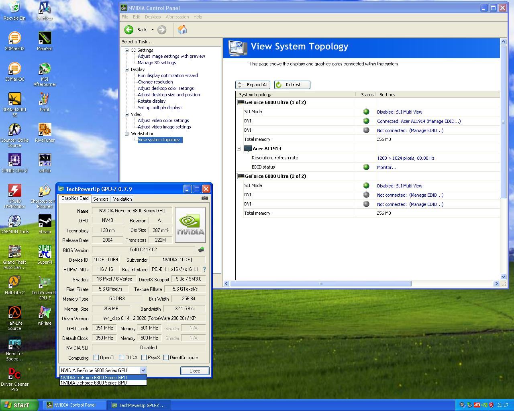Open the Edit menu
The width and height of the screenshot is (514, 411).
point(137,17)
